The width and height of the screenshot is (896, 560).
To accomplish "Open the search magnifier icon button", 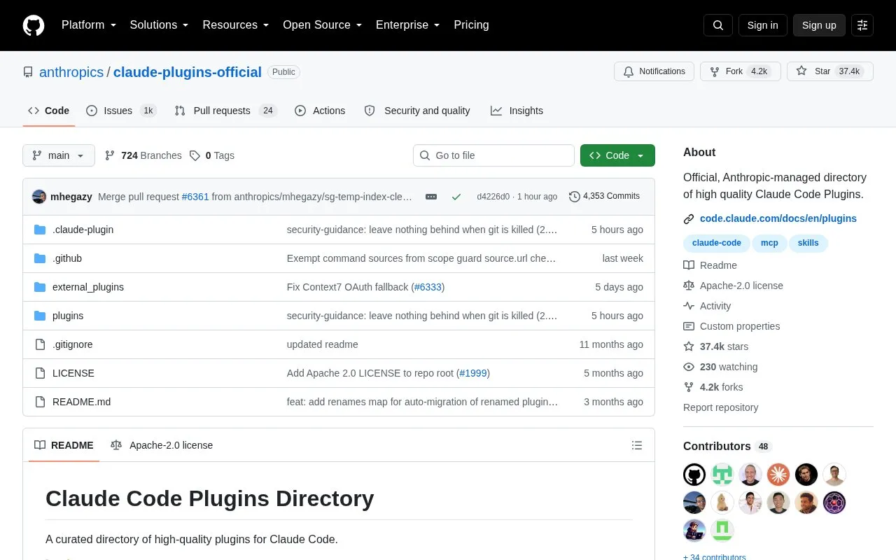I will pos(718,25).
